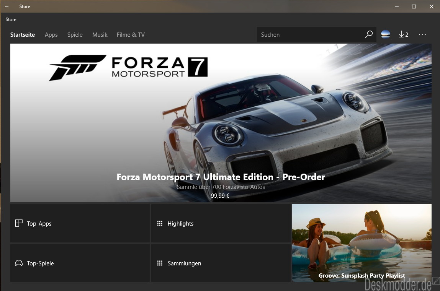Open the Highlights tile
Image resolution: width=440 pixels, height=291 pixels.
(221, 223)
